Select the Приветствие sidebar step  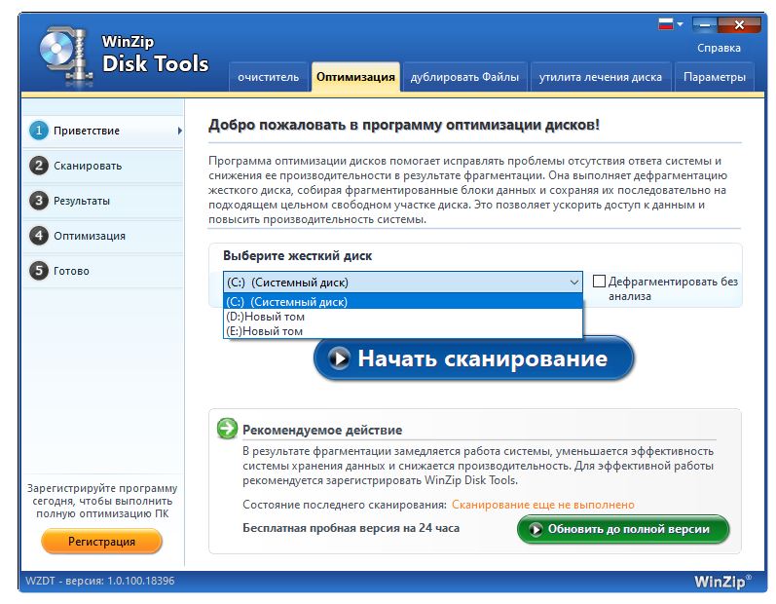pyautogui.click(x=103, y=131)
